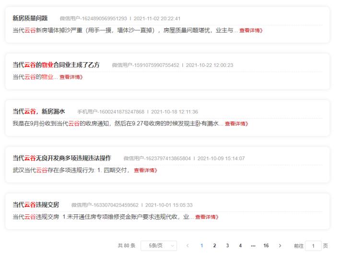Screen dimensions: 355x265
Task: Click the pagination ellipsis to jump pages
Action: coord(253,245)
